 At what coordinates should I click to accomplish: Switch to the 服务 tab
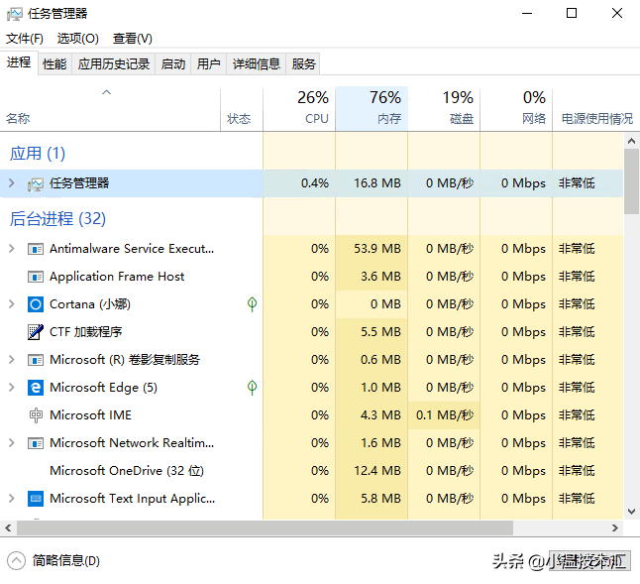(303, 64)
